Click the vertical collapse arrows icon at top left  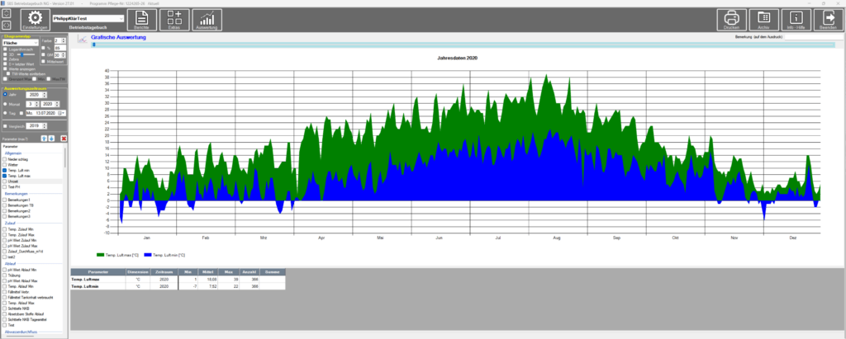pyautogui.click(x=6, y=13)
